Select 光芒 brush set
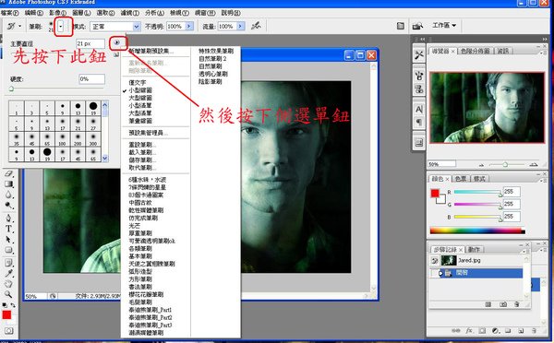This screenshot has height=343, width=554. pos(134,226)
